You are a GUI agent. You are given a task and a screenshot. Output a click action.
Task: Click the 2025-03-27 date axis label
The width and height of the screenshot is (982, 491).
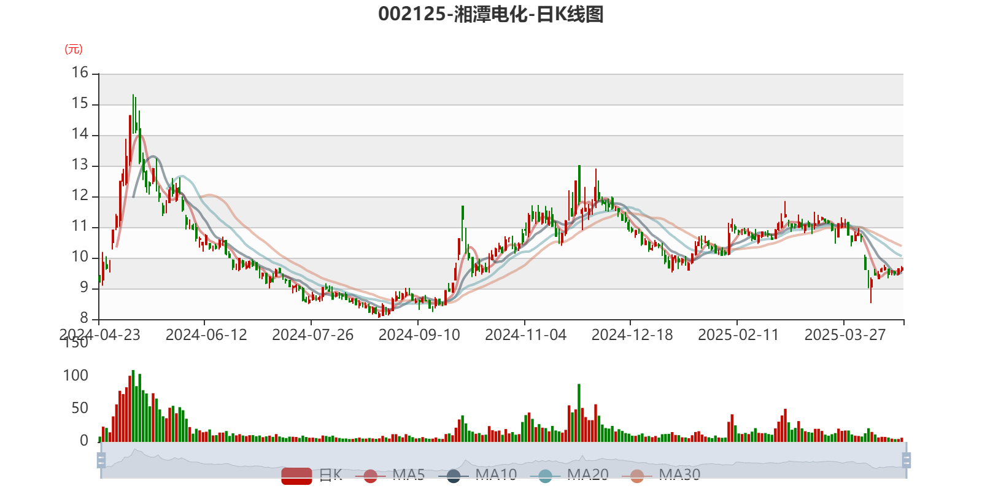(845, 334)
